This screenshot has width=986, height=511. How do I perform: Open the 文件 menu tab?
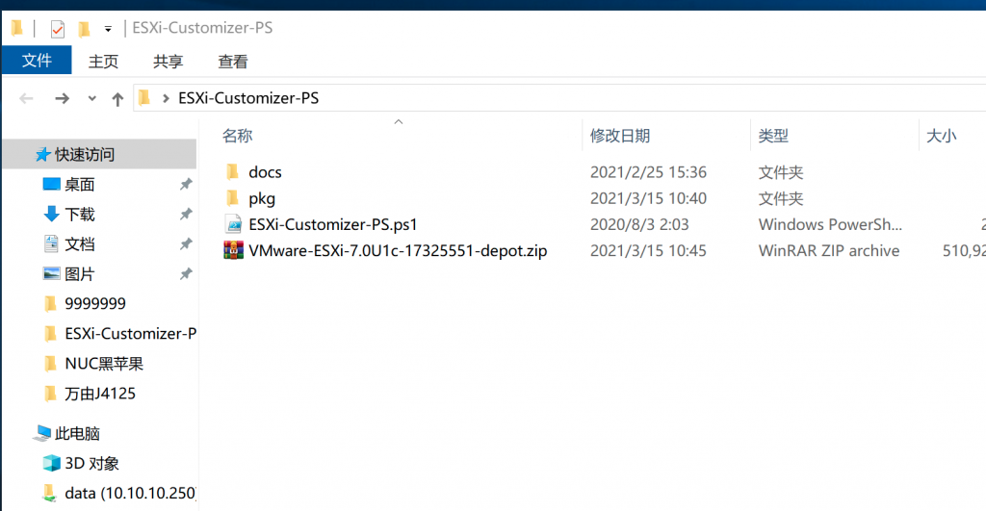[37, 61]
